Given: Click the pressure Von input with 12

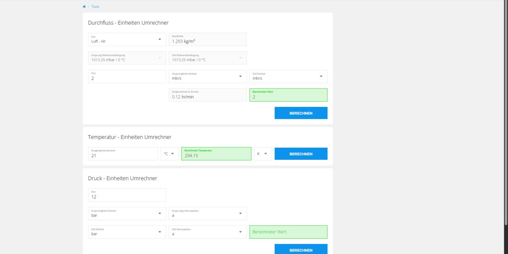Looking at the screenshot, I should (127, 195).
